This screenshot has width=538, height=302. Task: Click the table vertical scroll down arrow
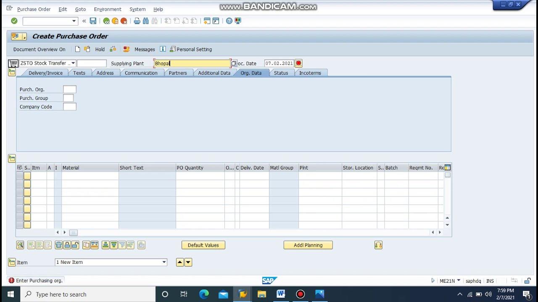coord(447,225)
